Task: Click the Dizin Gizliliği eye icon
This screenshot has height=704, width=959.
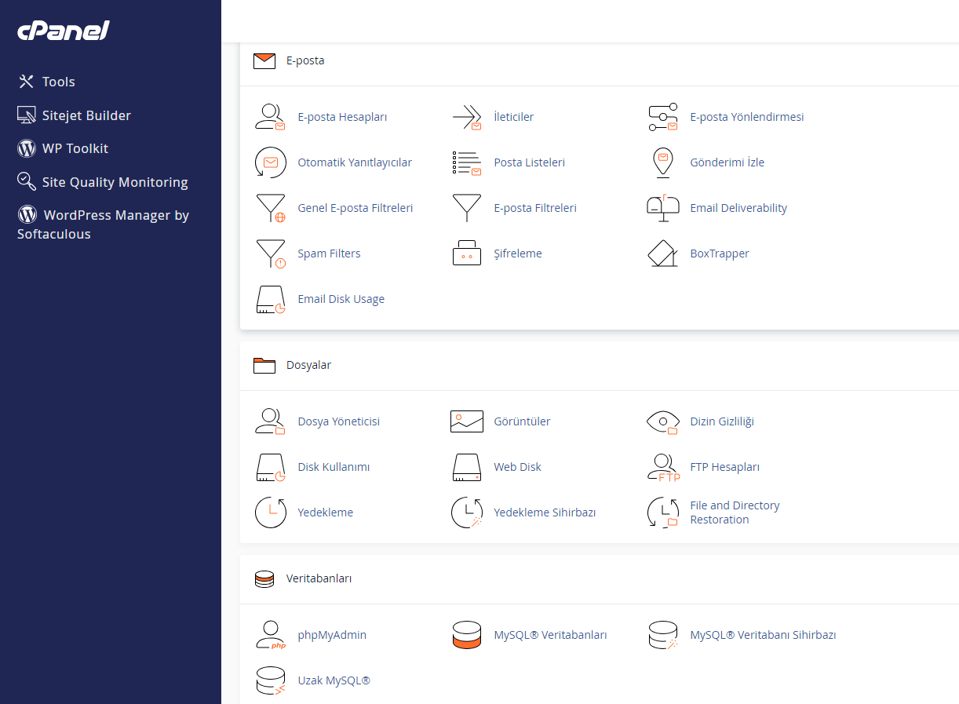Action: pos(663,421)
